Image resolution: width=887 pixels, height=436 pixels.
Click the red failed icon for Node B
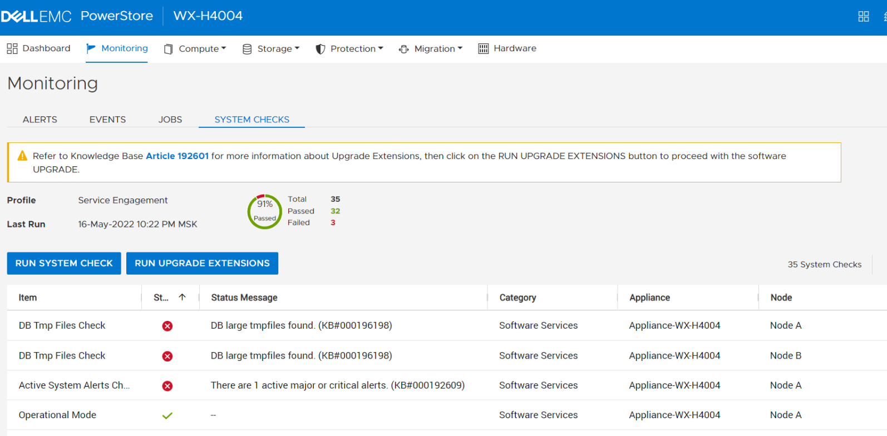[167, 356]
